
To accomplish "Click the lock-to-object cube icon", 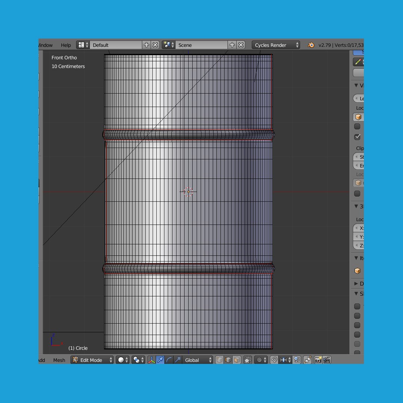I will point(358,117).
